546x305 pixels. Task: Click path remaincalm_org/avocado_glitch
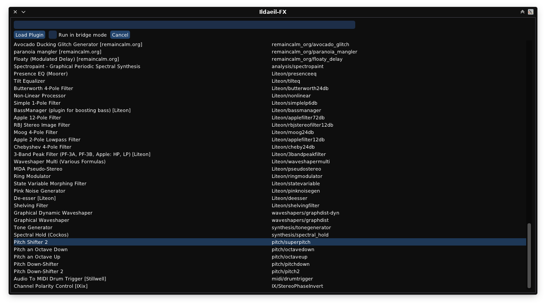310,44
